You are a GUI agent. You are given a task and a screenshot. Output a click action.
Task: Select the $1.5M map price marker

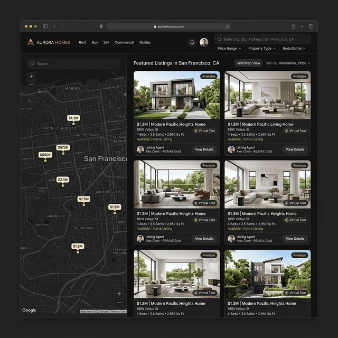pyautogui.click(x=83, y=199)
